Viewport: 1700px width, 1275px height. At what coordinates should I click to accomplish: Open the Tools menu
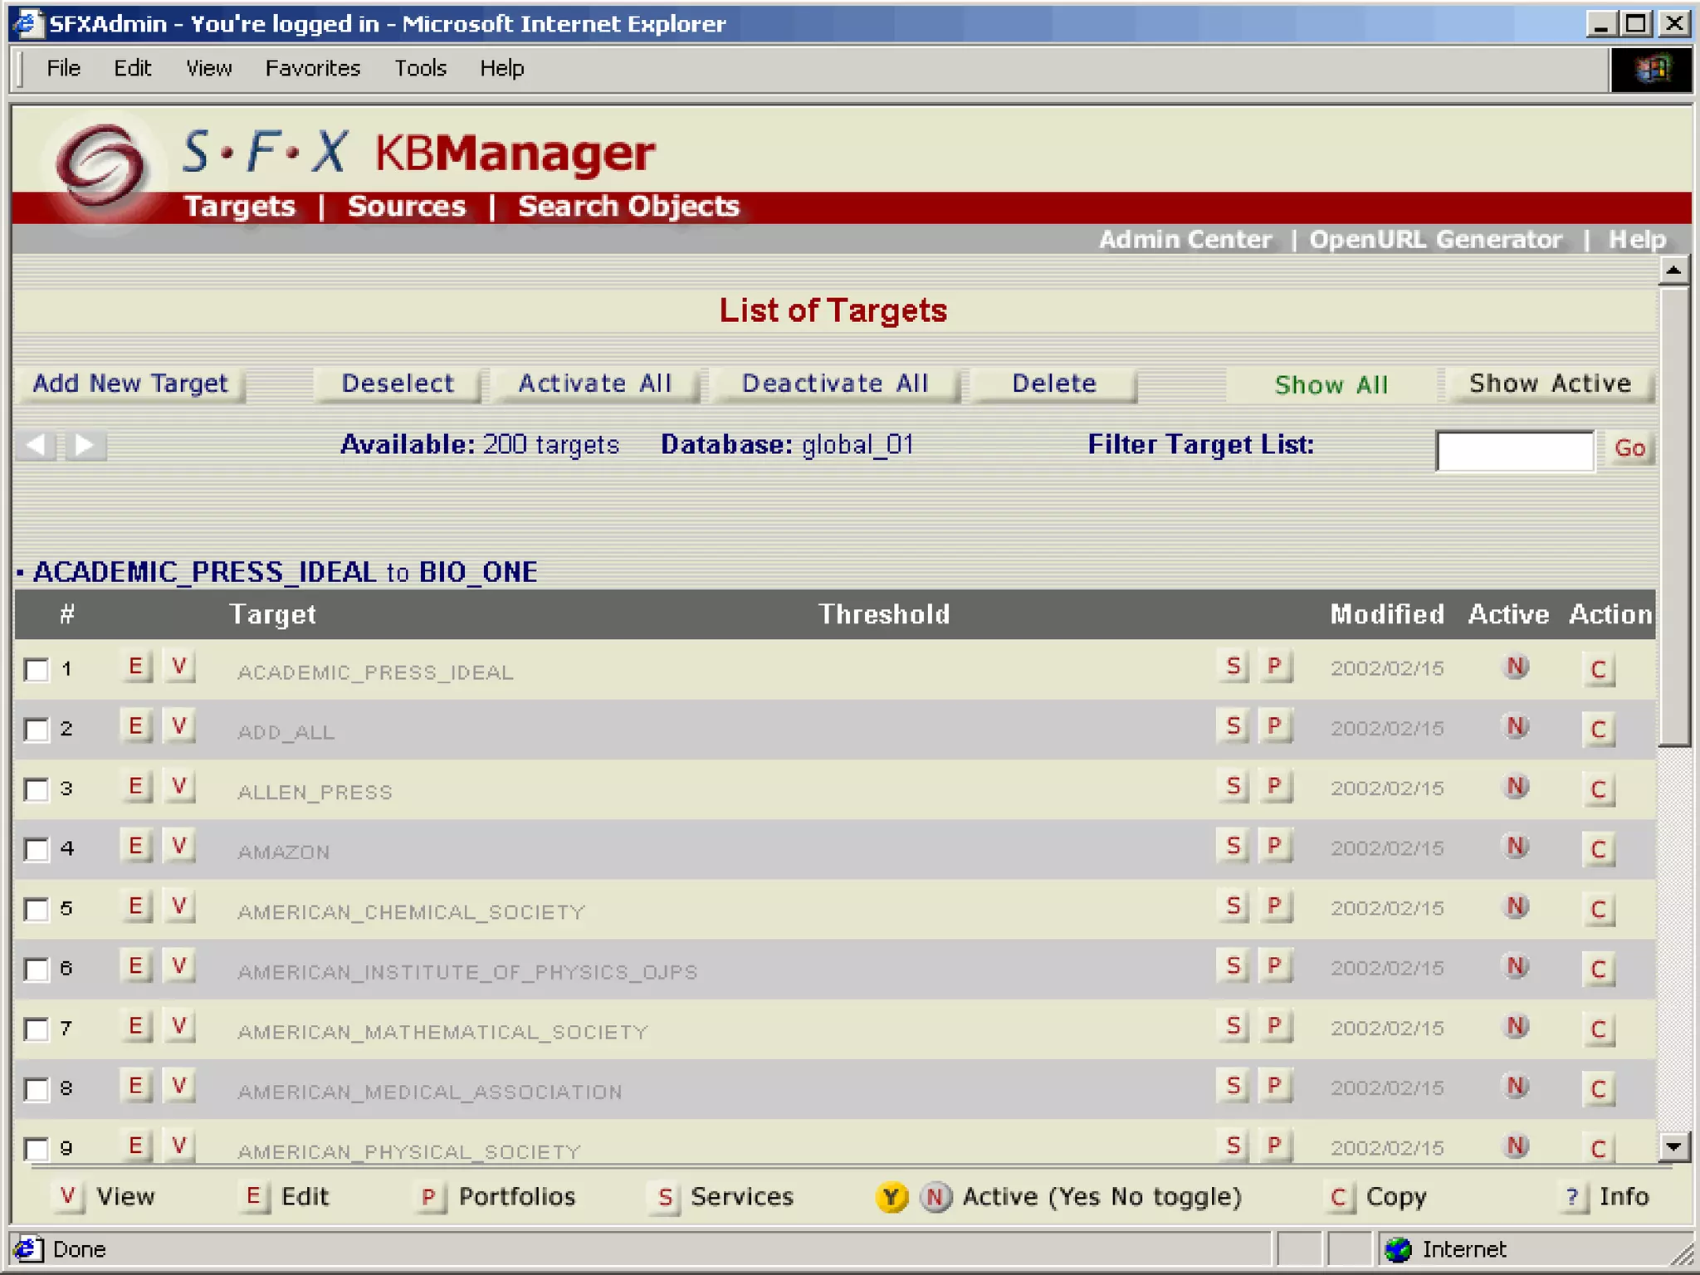coord(420,68)
